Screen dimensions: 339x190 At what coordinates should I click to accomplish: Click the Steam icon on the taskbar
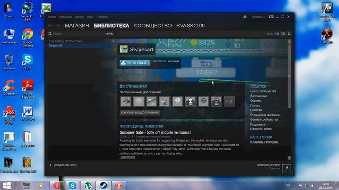pos(103,185)
